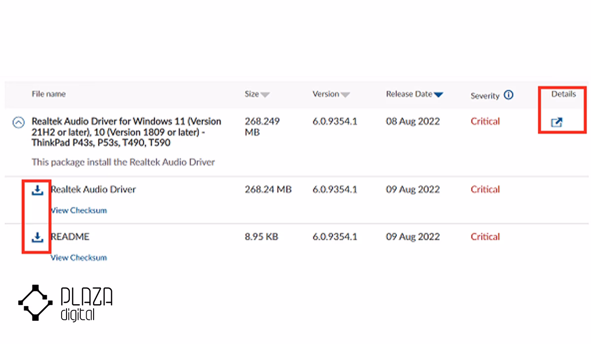The height and width of the screenshot is (344, 591).
Task: Click the Details column header
Action: [x=563, y=94]
